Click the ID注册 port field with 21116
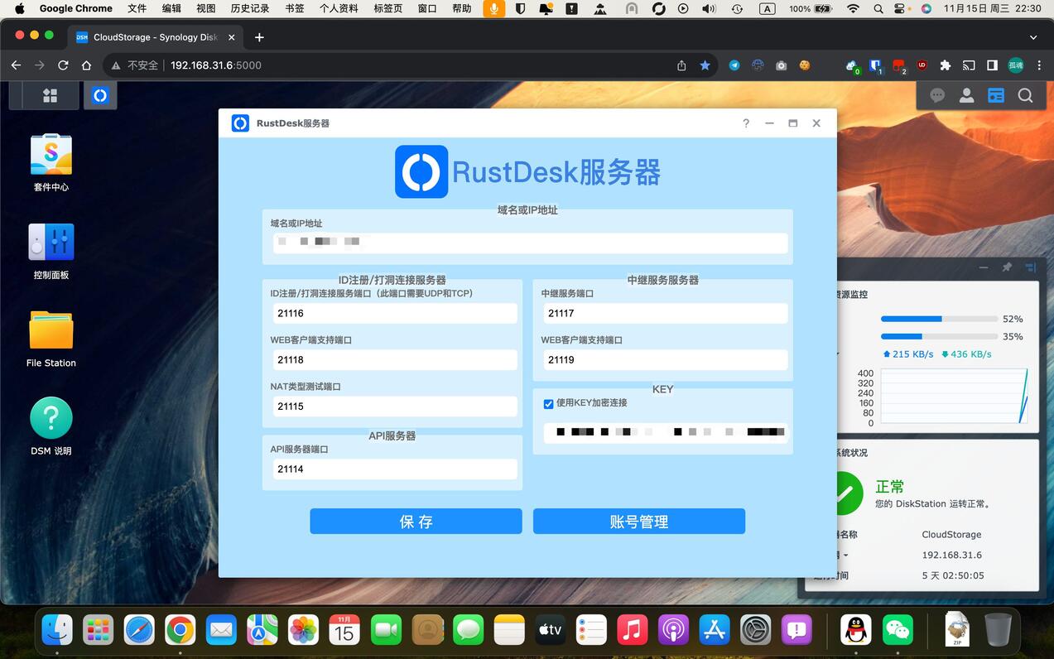 point(395,313)
